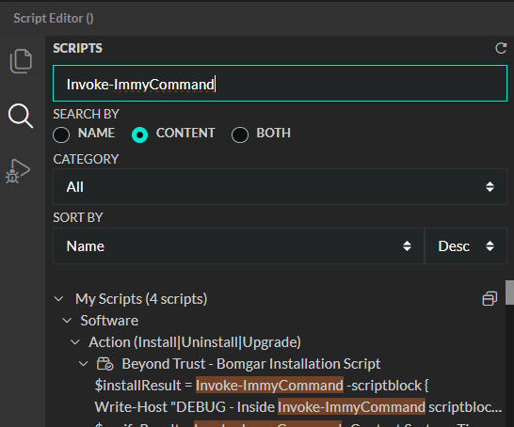Open the Write-Host DEBUG match line
Viewport: 514px width, 427px height.
[x=298, y=407]
